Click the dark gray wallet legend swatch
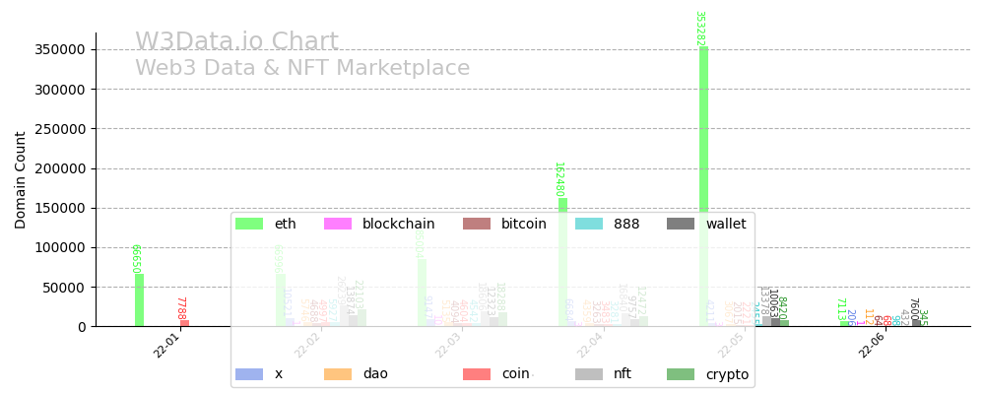Viewport: 985px width, 394px height. point(681,224)
